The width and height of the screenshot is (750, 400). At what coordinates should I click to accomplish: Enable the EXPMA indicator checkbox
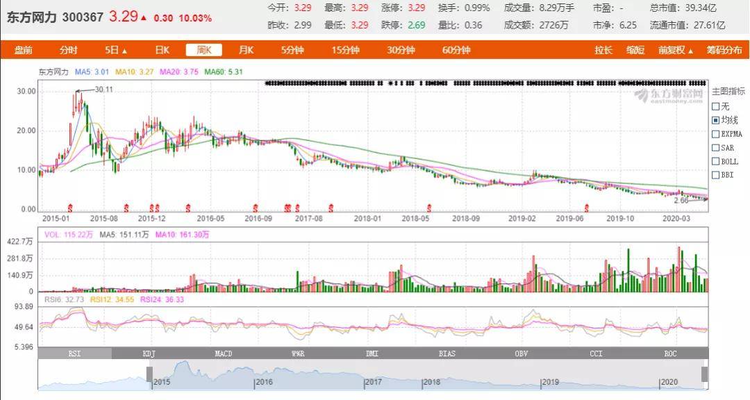point(715,134)
